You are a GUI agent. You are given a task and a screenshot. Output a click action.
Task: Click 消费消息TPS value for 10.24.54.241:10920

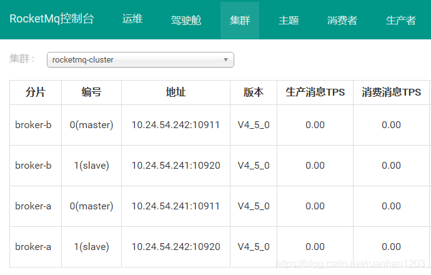pos(391,166)
